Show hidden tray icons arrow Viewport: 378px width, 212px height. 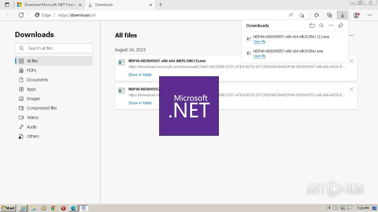coord(329,208)
